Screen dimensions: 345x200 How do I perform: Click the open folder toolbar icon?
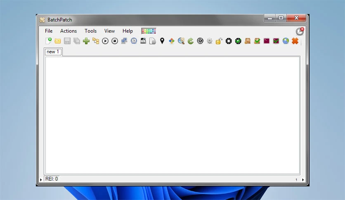pyautogui.click(x=58, y=41)
